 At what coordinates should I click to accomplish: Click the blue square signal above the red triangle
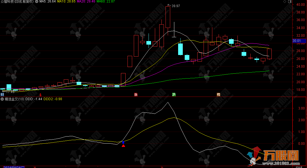pos(123,142)
